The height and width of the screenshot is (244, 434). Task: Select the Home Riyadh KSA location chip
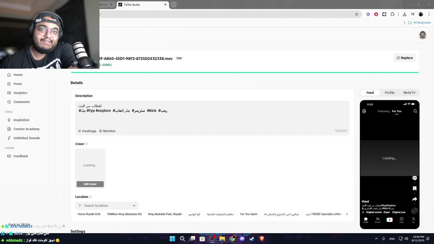click(89, 214)
